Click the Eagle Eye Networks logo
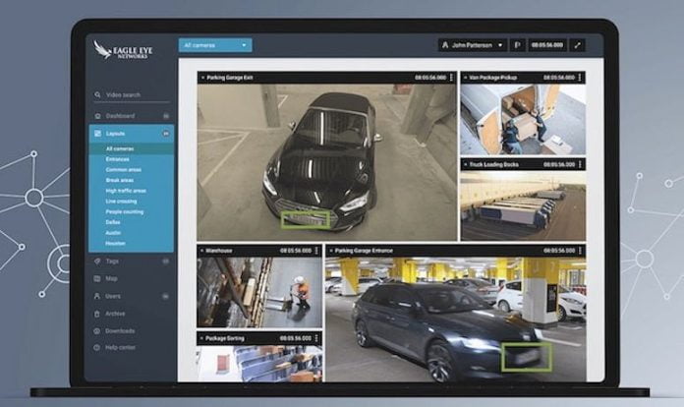 click(116, 49)
